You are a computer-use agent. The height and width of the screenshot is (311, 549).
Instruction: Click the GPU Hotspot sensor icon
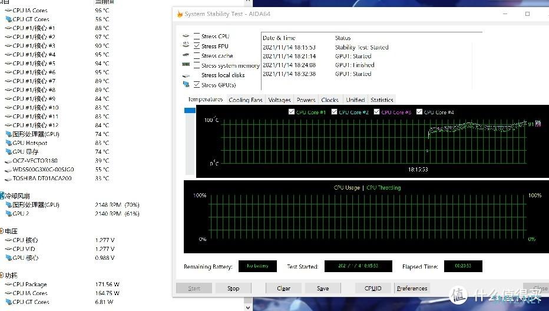point(8,143)
